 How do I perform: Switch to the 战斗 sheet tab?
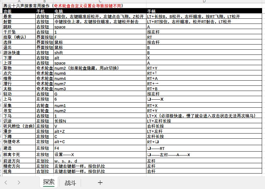[x=70, y=183]
